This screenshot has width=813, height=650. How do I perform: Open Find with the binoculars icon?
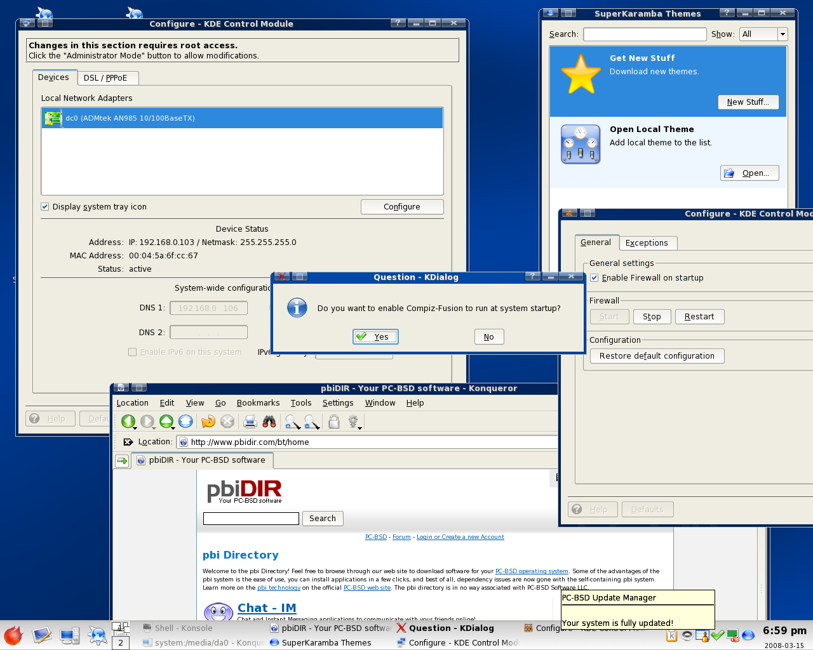269,421
